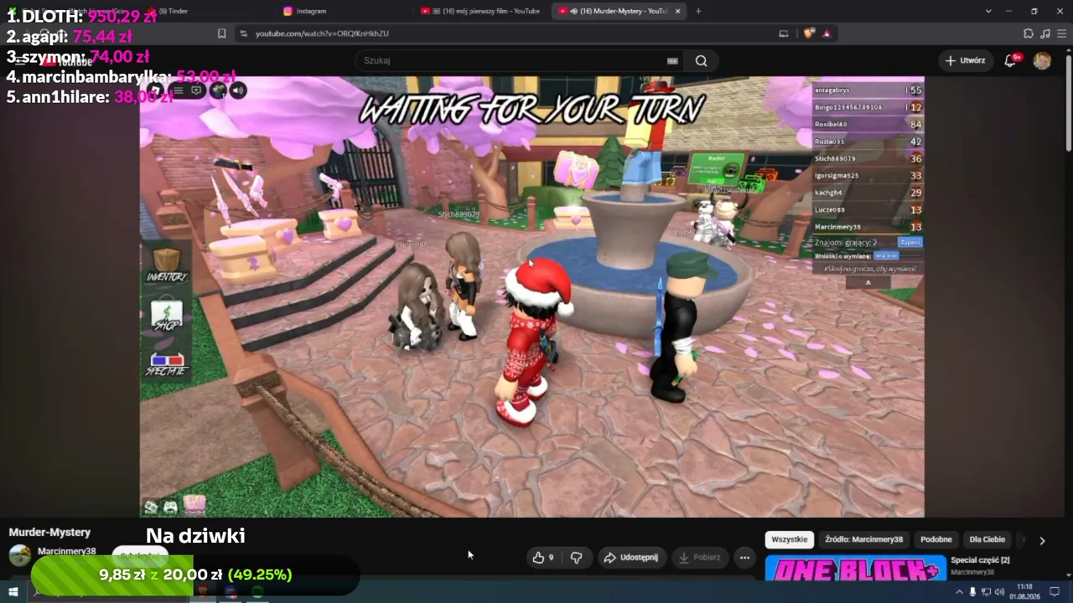Select the 'Dla Ciebie' filter chip
This screenshot has width=1073, height=603.
(987, 539)
